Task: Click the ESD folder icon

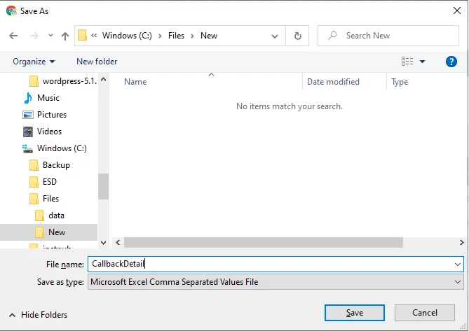Action: pos(34,182)
